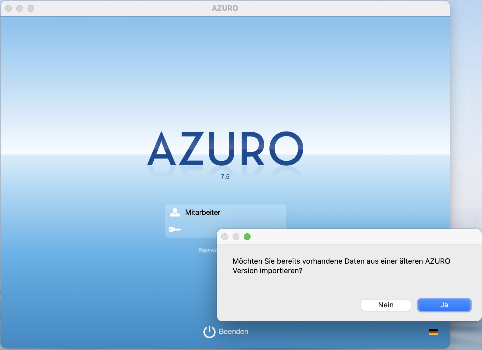Click the user silhouette icon
482x350 pixels.
(175, 212)
